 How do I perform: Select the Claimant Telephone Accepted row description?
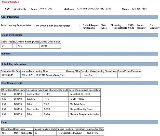(84, 114)
